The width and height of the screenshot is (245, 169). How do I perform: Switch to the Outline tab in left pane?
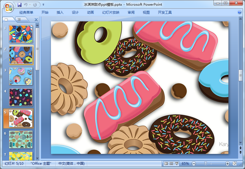[19, 20]
